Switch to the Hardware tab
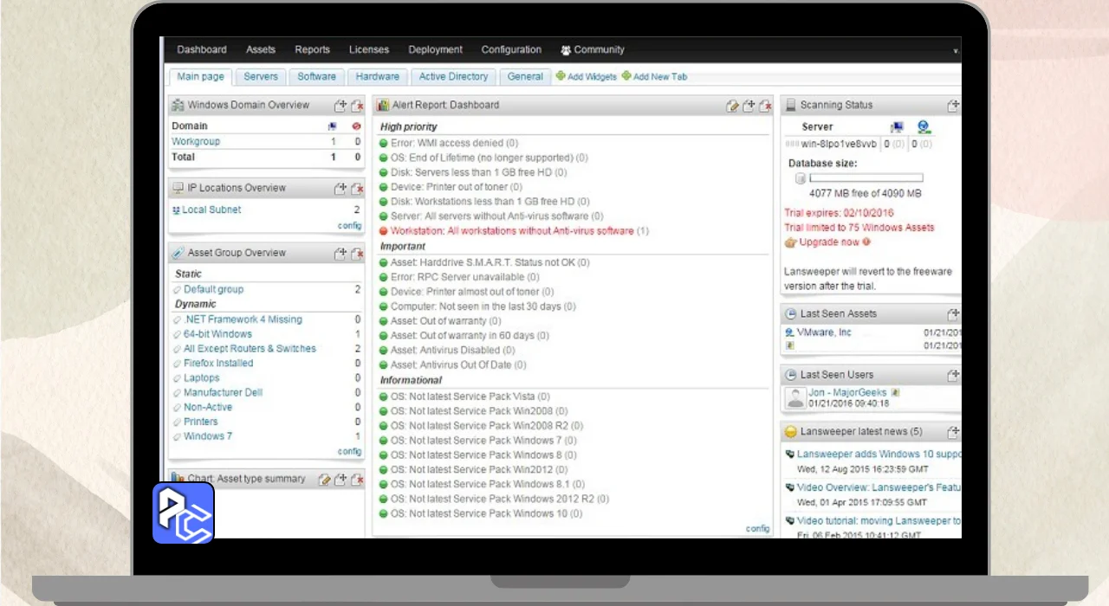 coord(378,77)
